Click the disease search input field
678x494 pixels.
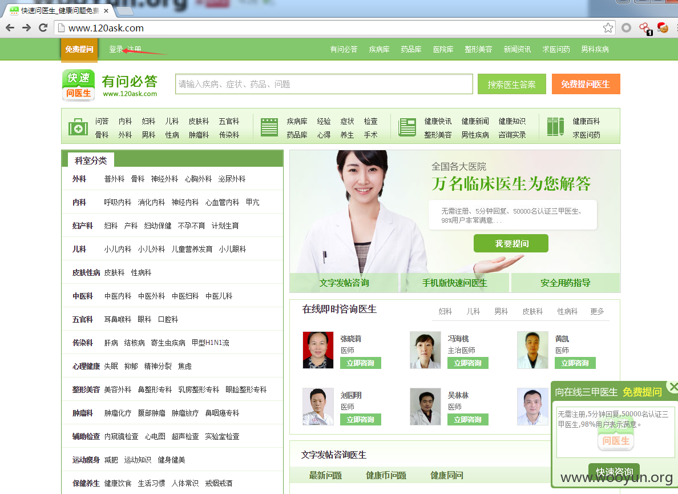point(324,84)
